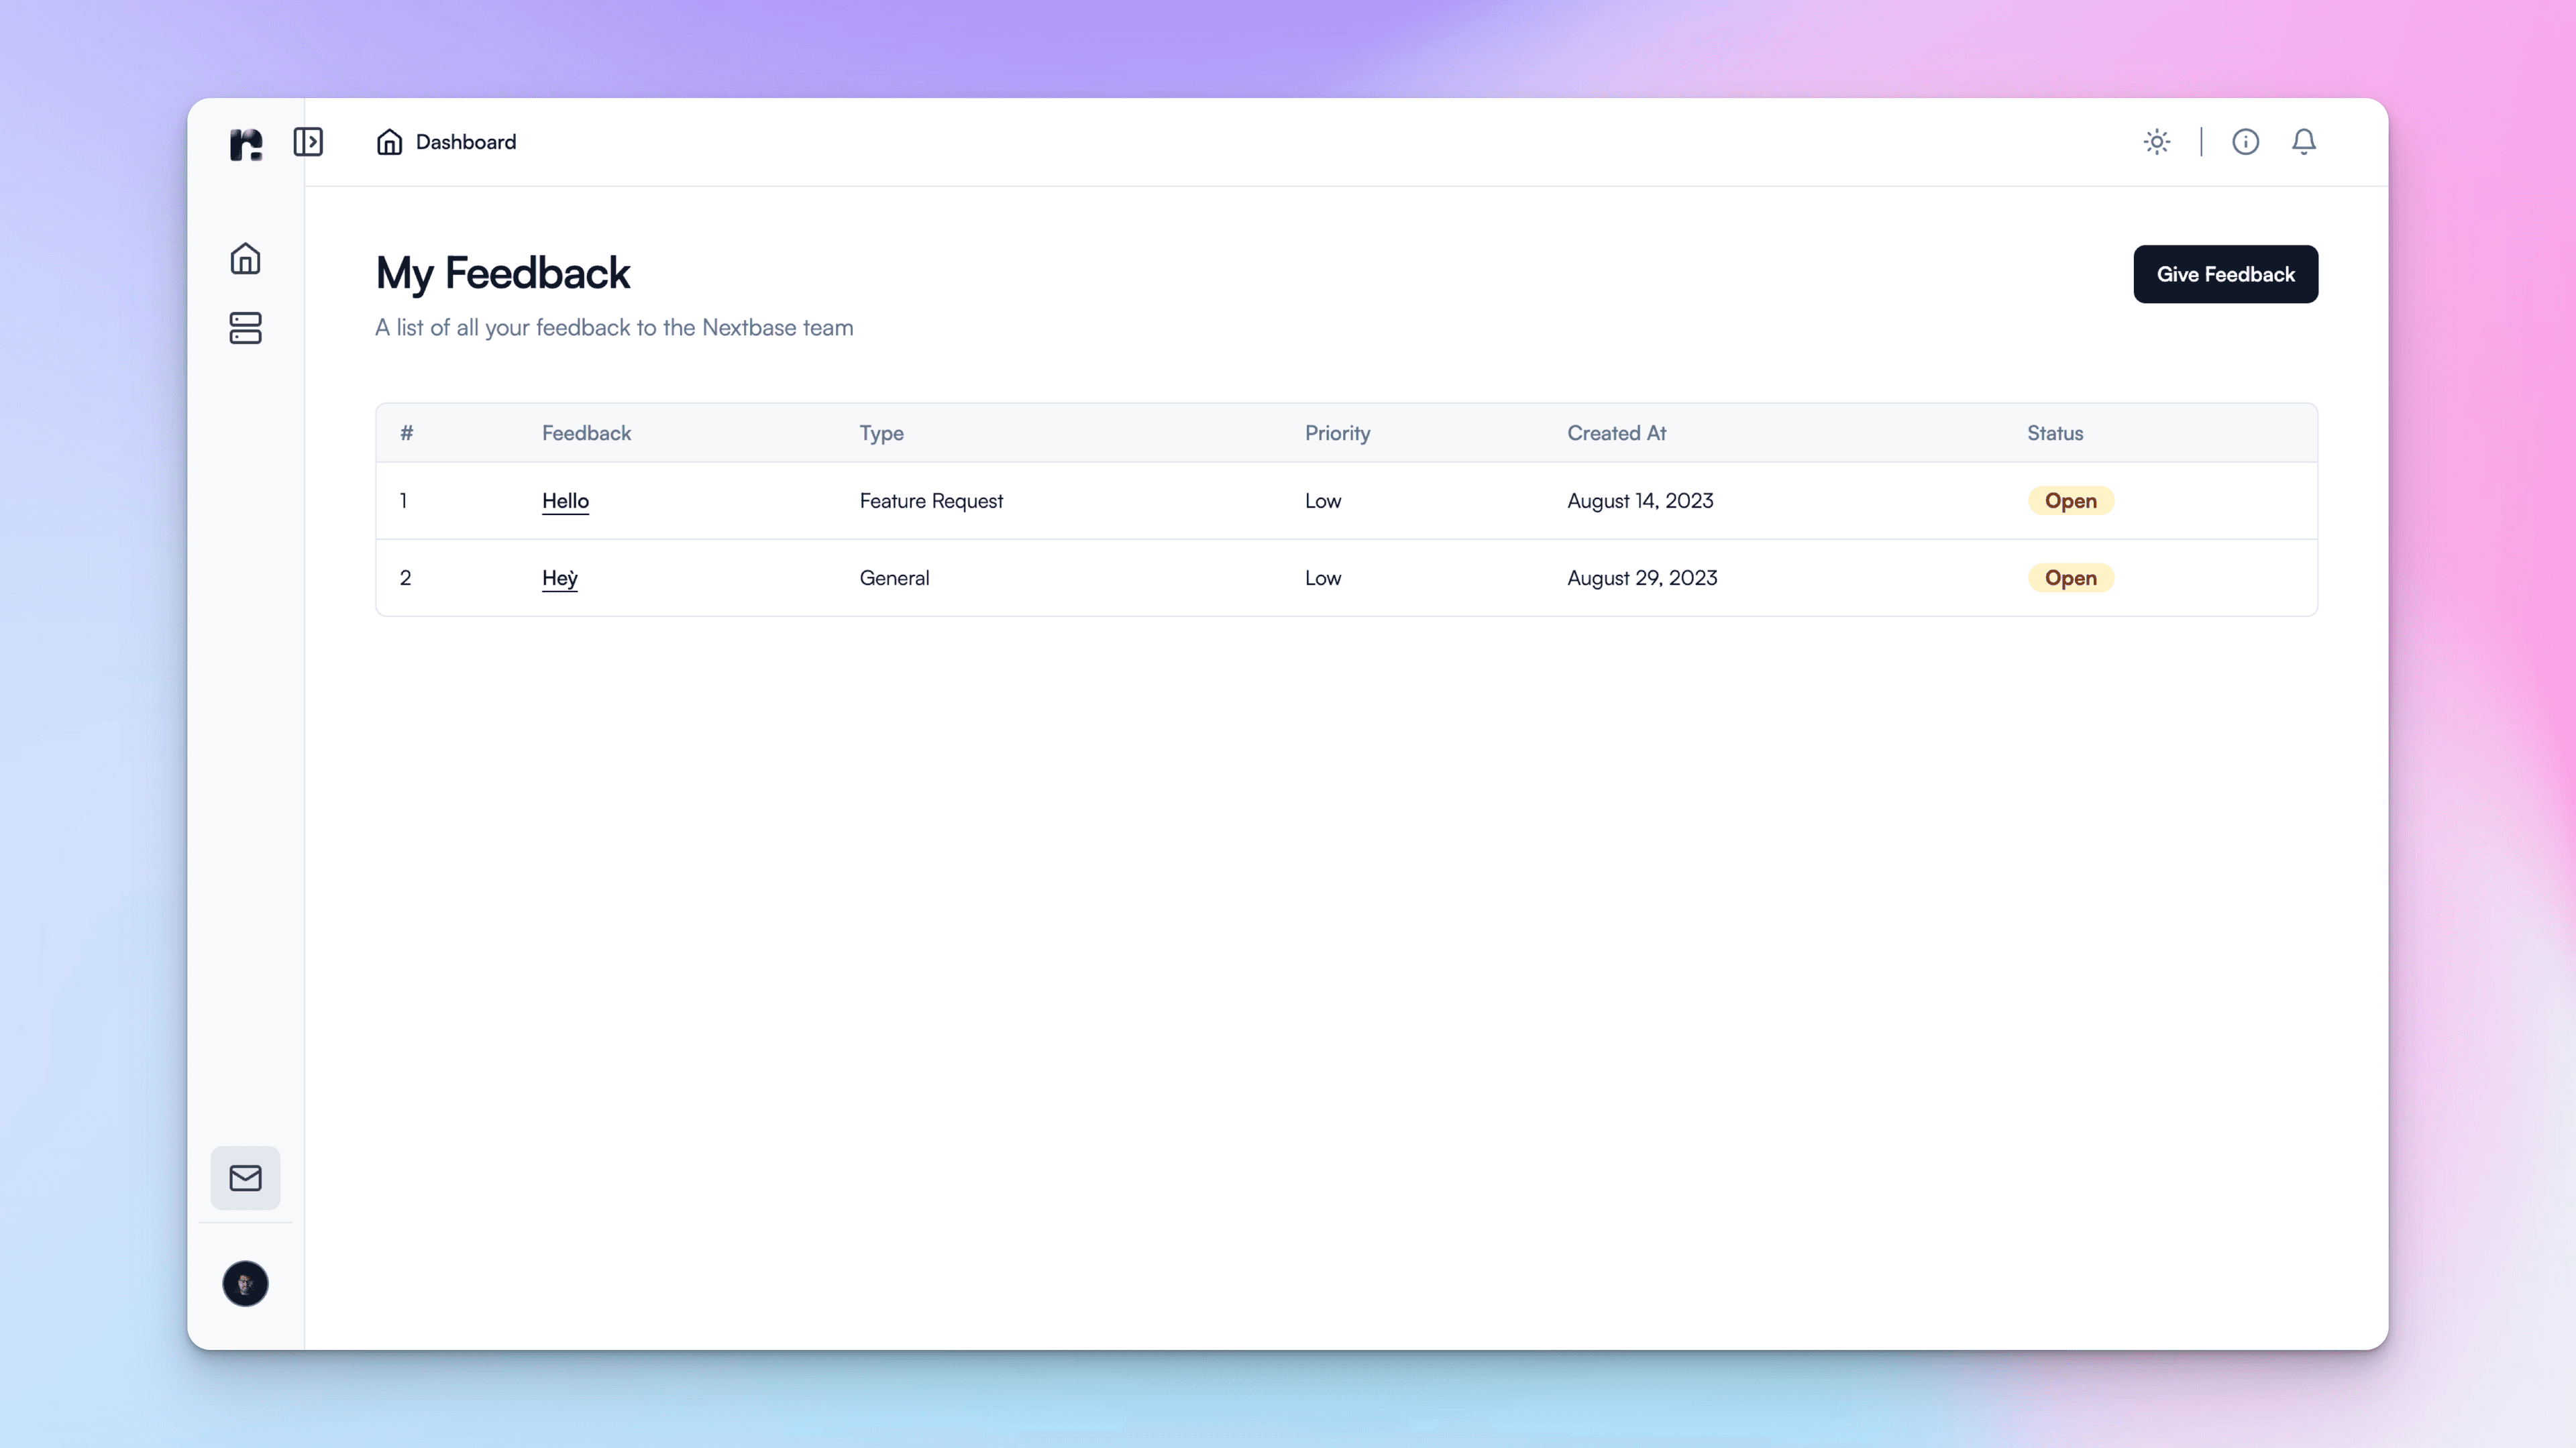This screenshot has width=2576, height=1448.
Task: Open the Hello feedback link
Action: tap(565, 501)
